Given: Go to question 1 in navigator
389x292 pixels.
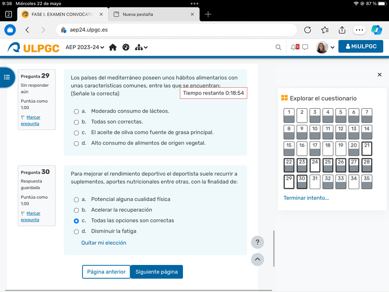Looking at the screenshot, I should (289, 115).
